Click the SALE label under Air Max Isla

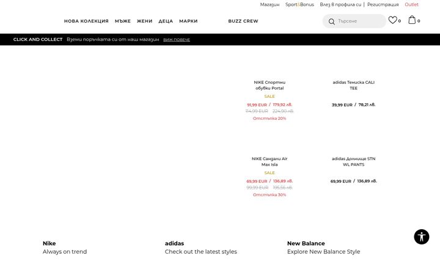tap(269, 172)
